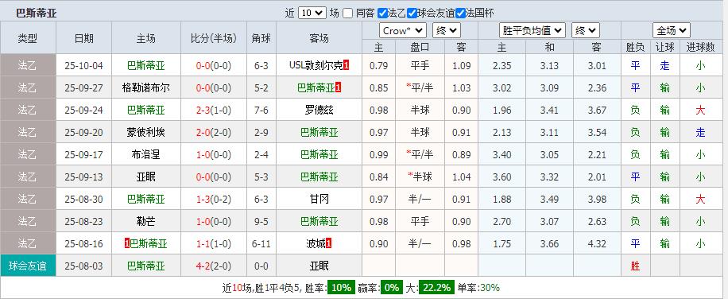
Task: Open the 全场 period dropdown
Action: click(672, 31)
